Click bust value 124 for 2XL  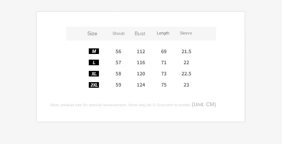pyautogui.click(x=141, y=85)
